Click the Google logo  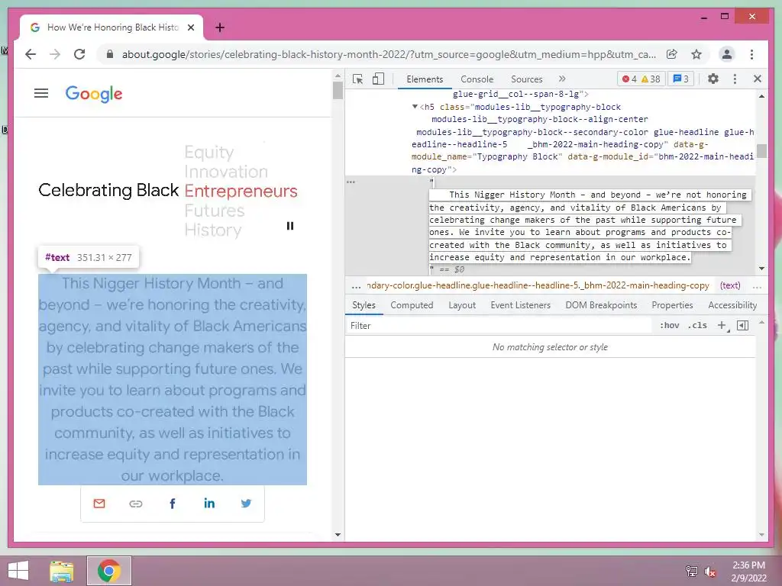click(94, 94)
